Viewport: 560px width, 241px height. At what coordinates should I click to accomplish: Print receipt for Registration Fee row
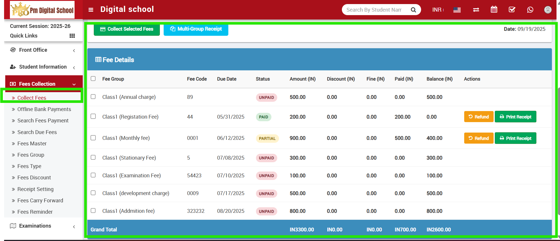point(515,117)
